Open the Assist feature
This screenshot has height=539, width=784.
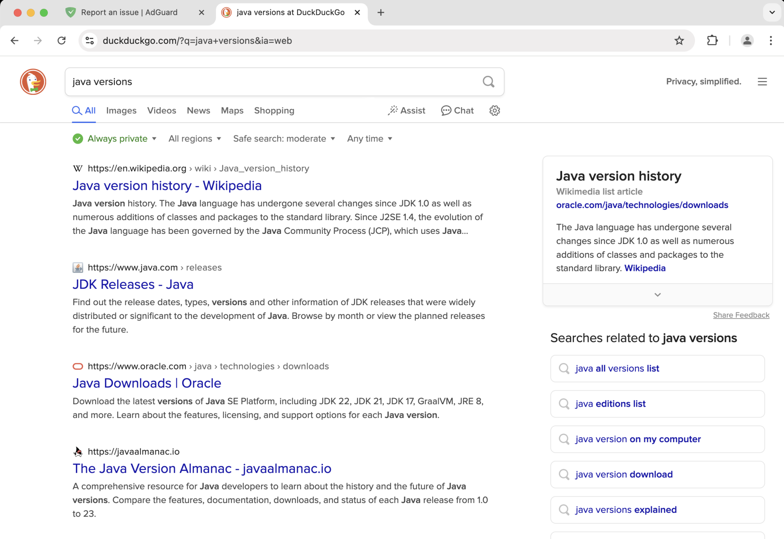pos(407,110)
